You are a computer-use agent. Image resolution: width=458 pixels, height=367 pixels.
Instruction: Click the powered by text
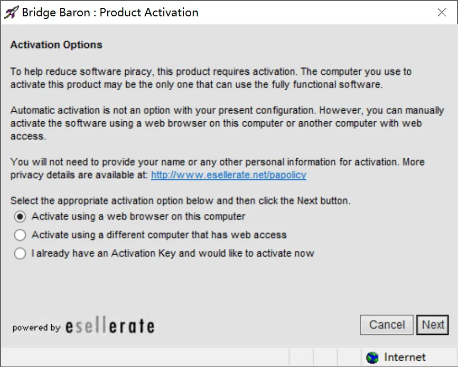pos(36,327)
